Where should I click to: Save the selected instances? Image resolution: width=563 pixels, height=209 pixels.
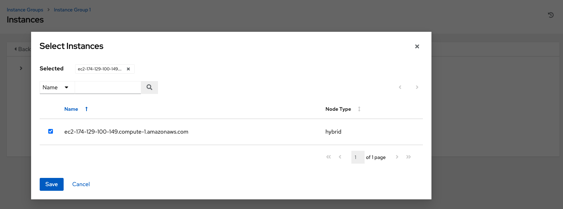point(51,184)
